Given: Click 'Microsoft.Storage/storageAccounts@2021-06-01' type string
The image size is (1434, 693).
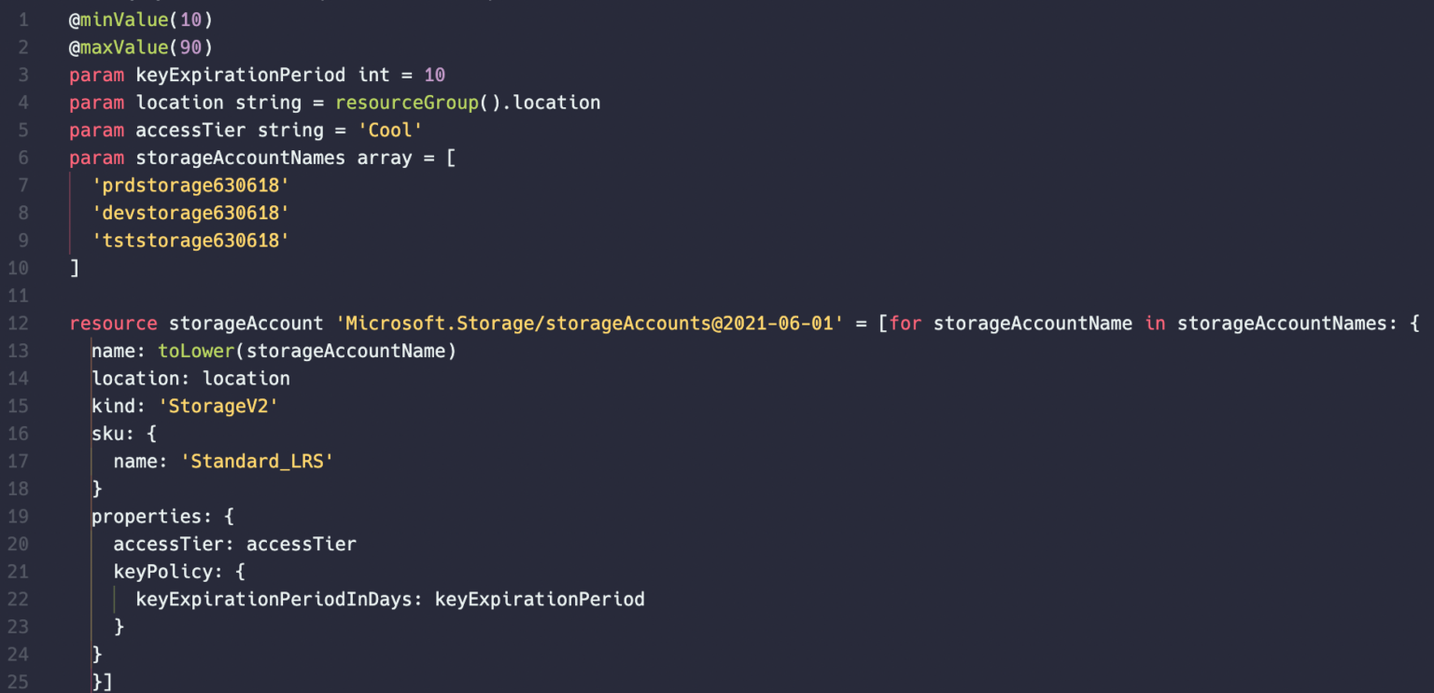Looking at the screenshot, I should (x=590, y=324).
